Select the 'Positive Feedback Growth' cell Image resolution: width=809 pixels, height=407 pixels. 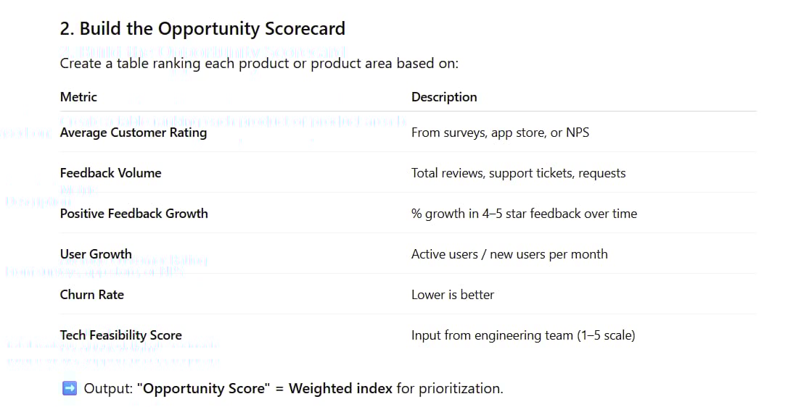134,214
